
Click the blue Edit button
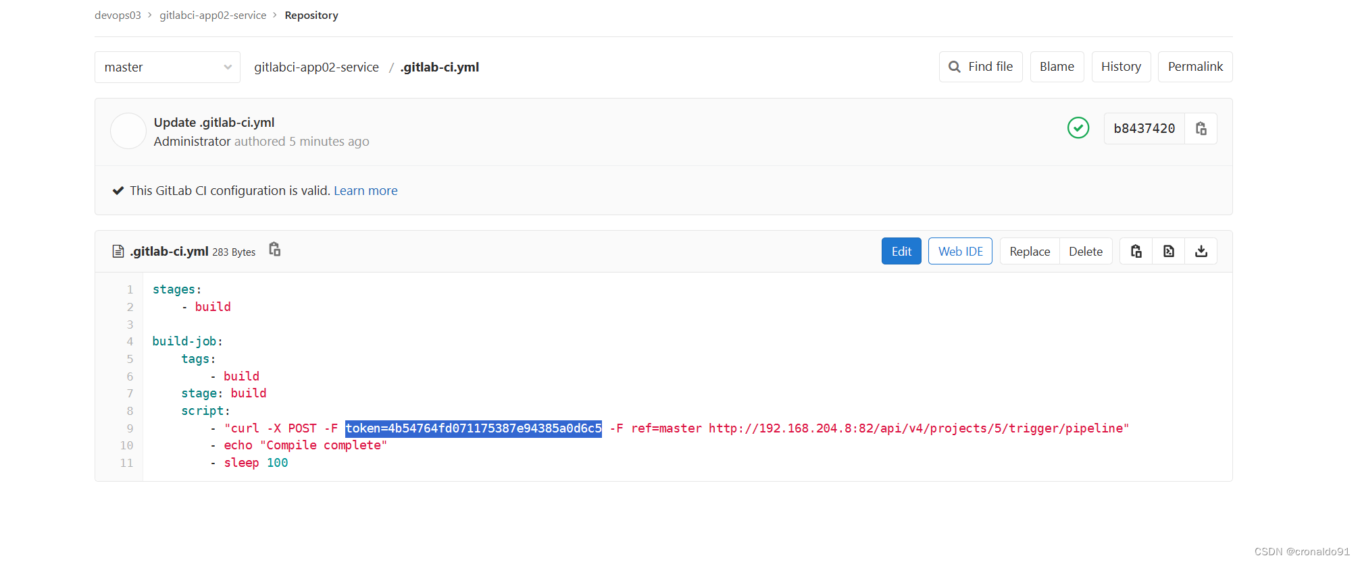(x=901, y=251)
